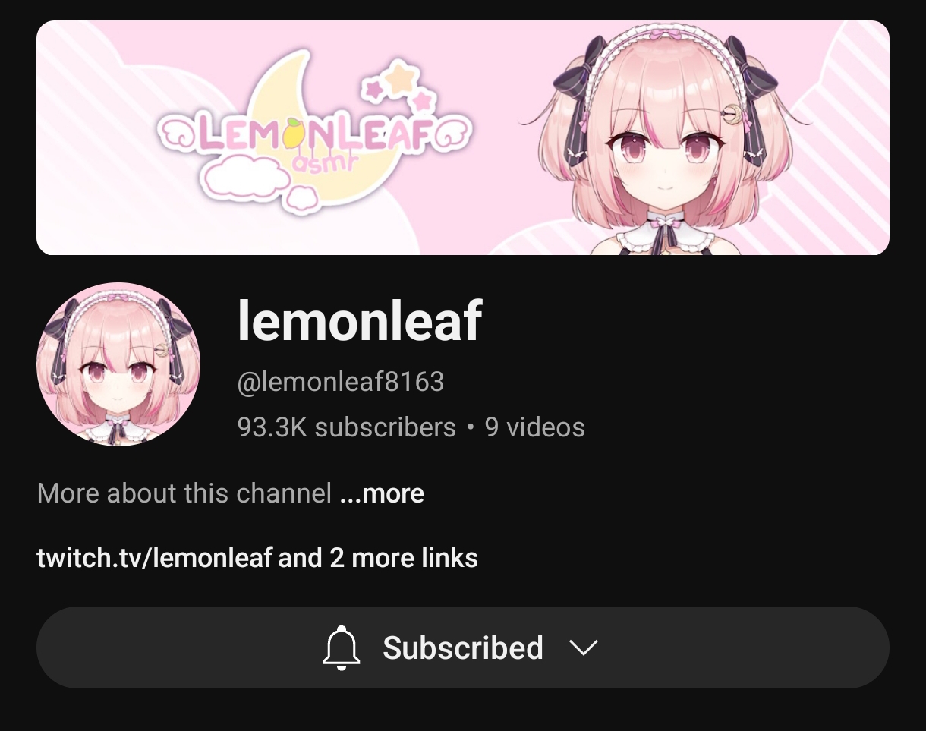Click the 93.3K subscribers count
The width and height of the screenshot is (926, 731).
[x=347, y=427]
